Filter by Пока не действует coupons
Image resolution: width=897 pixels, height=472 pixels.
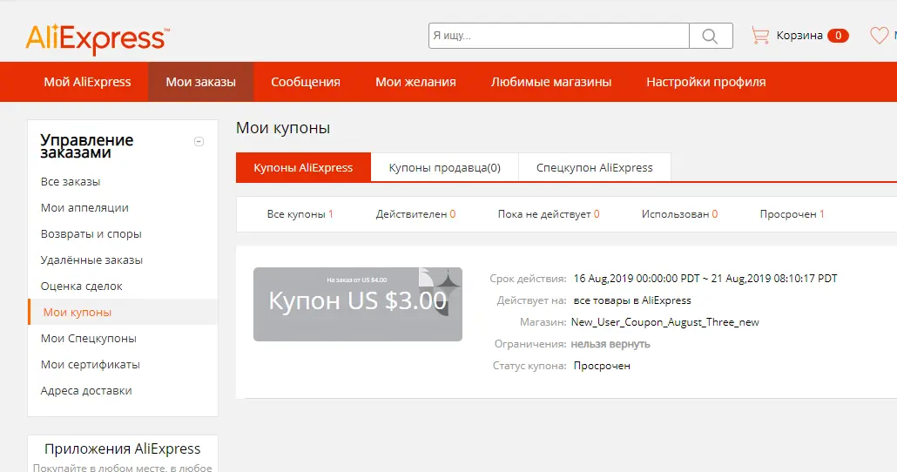(549, 214)
